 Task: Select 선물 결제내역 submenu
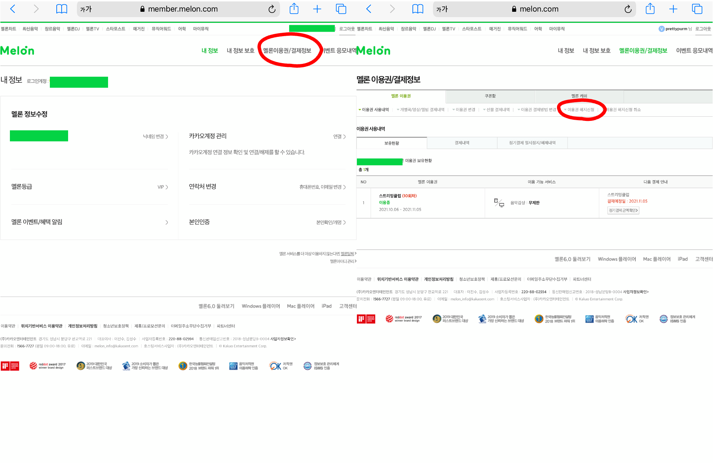tap(496, 110)
